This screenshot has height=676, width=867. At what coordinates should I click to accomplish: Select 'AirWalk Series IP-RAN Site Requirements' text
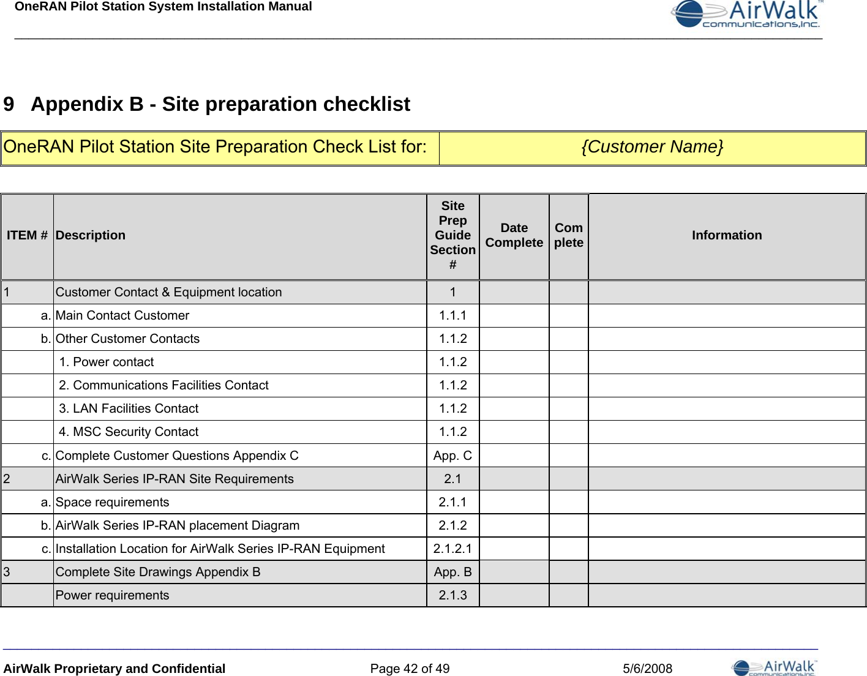pyautogui.click(x=175, y=479)
